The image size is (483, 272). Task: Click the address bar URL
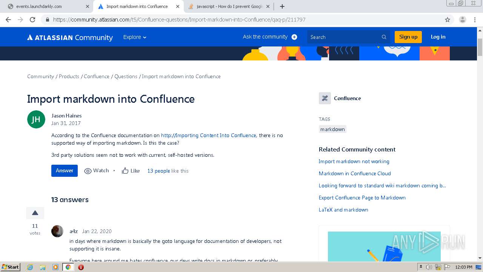coord(179,20)
